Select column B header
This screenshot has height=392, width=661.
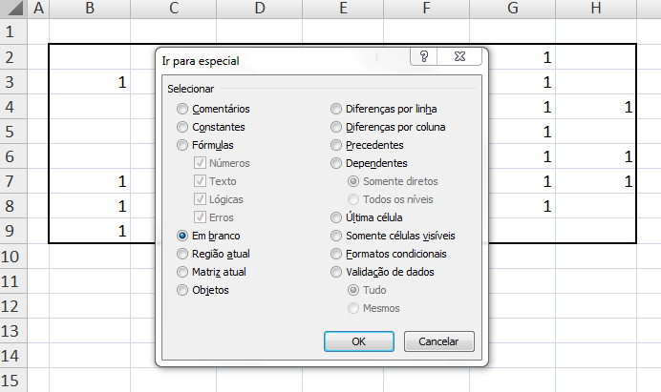[90, 9]
